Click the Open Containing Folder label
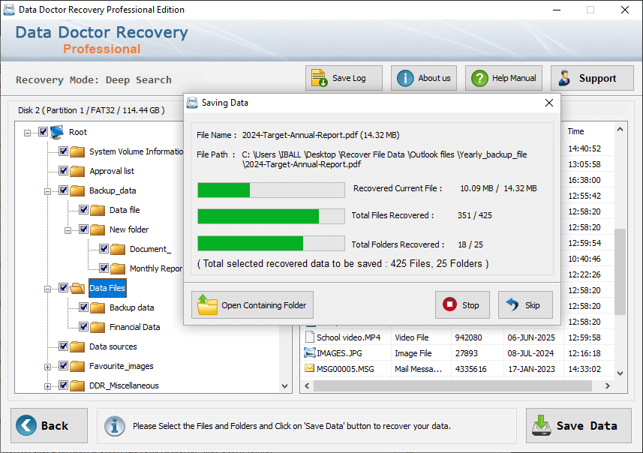This screenshot has height=453, width=643. [263, 305]
